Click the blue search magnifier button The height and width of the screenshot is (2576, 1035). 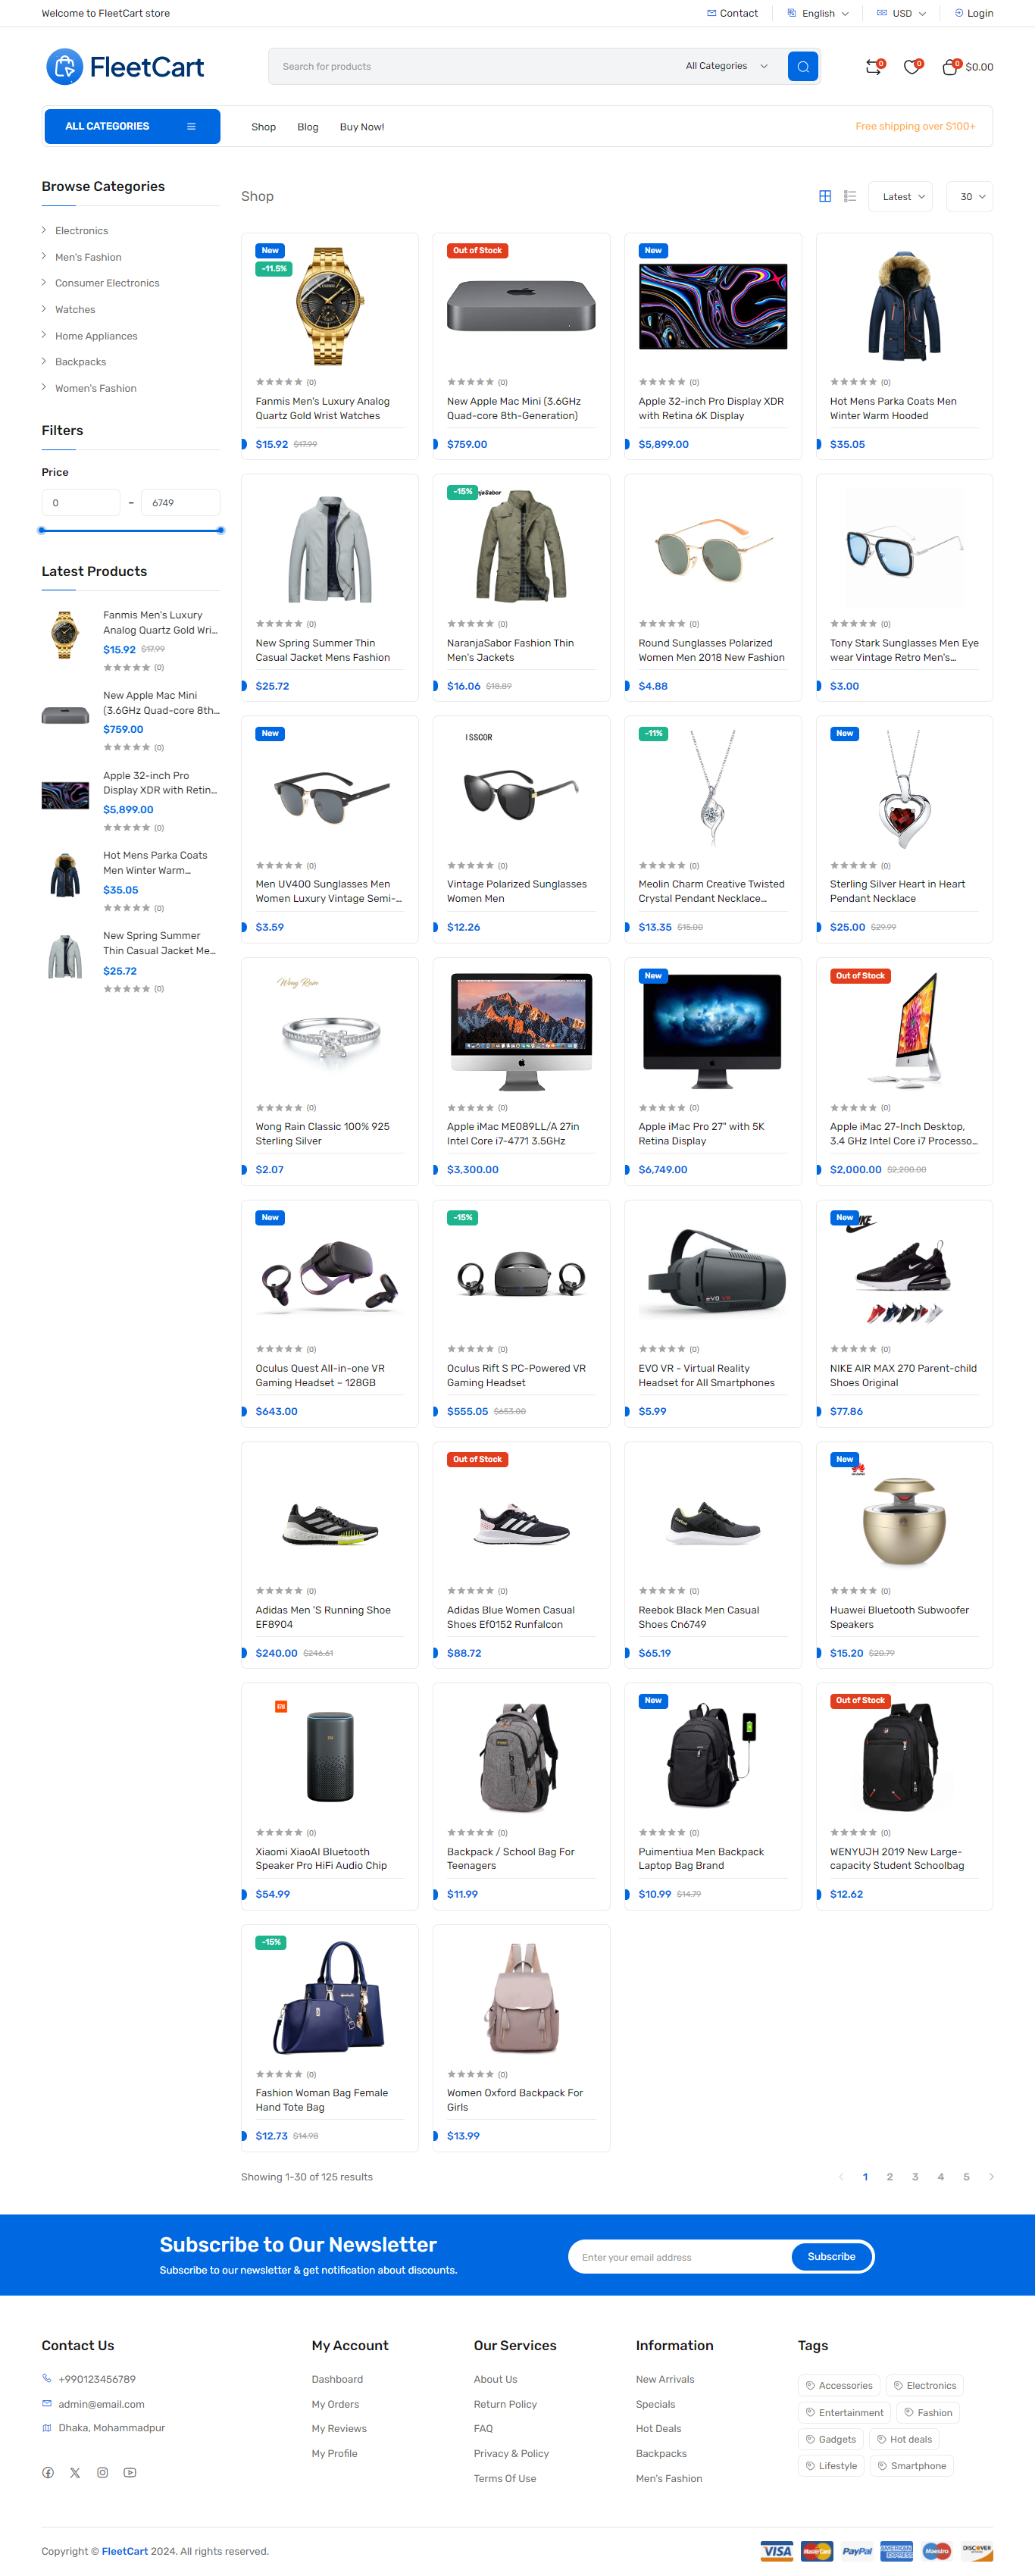pyautogui.click(x=802, y=67)
